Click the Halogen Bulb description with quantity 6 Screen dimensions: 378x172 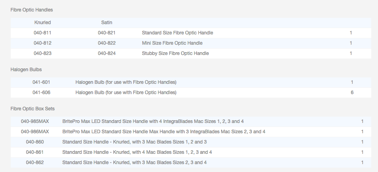[126, 93]
